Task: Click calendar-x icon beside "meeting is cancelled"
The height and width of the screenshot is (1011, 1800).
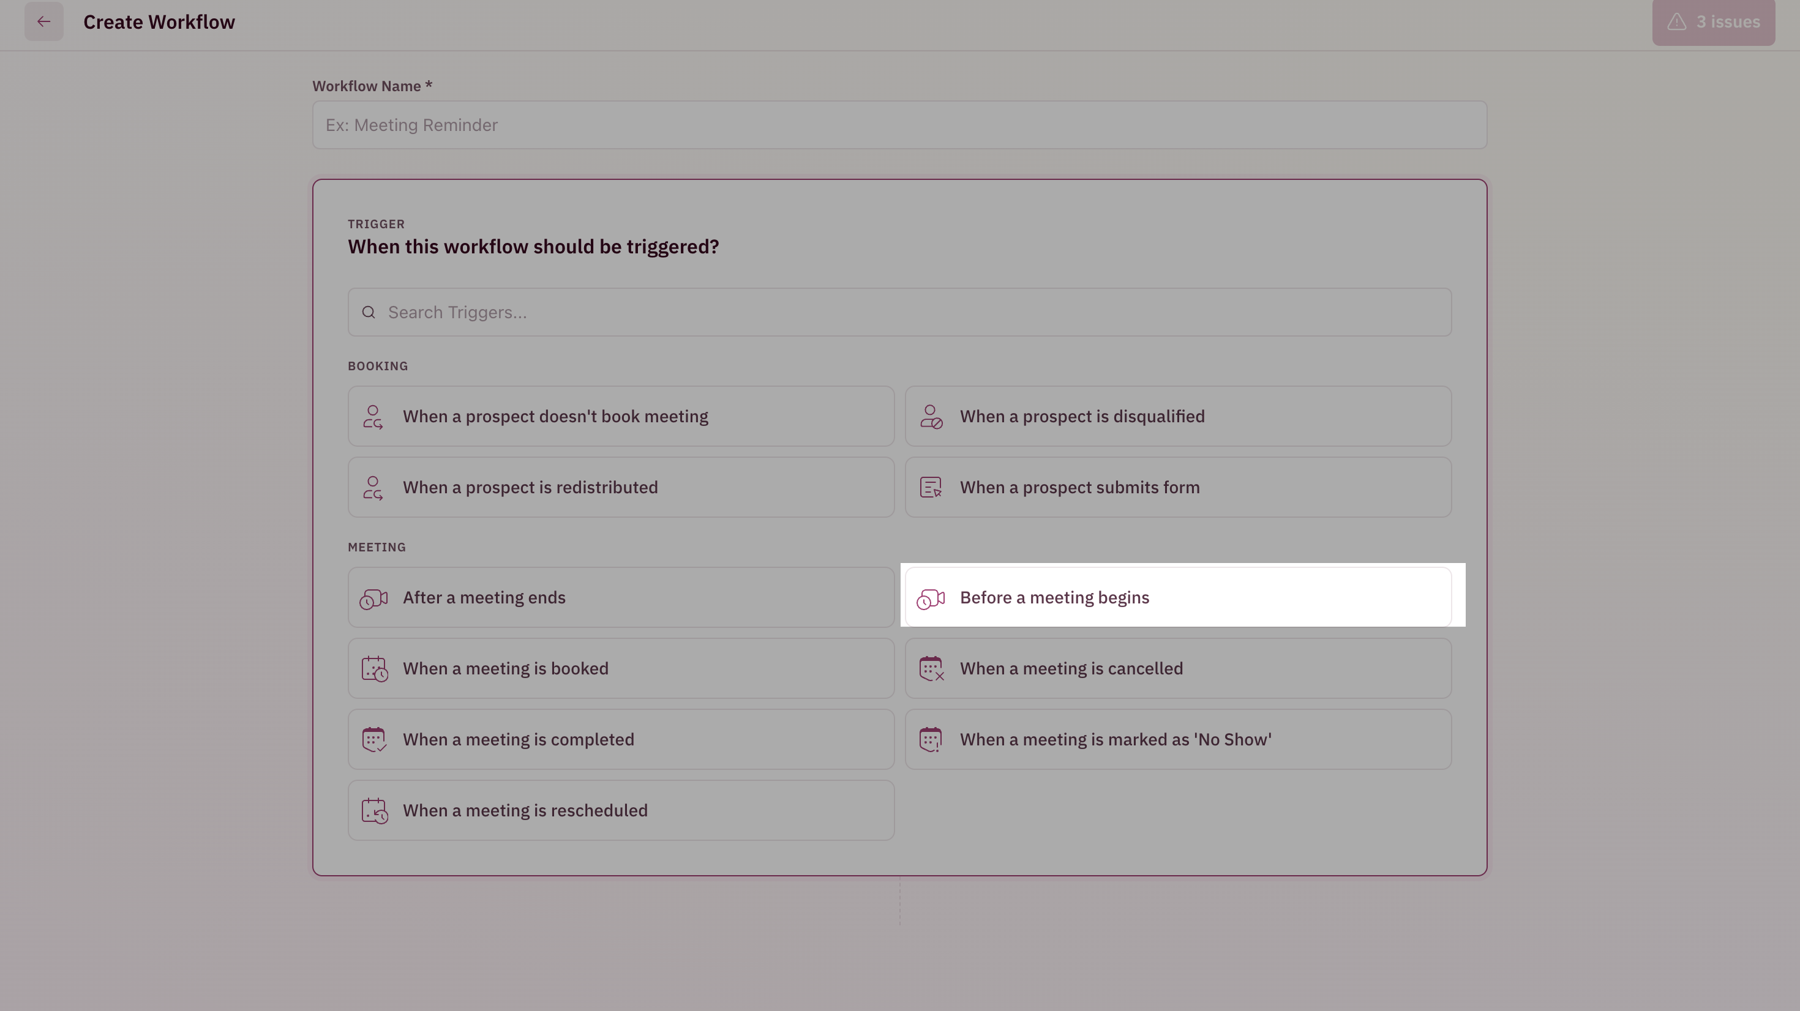Action: [931, 669]
